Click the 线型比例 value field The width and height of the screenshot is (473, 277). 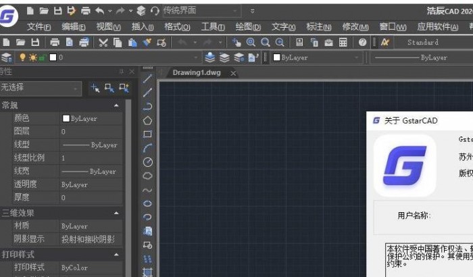click(91, 158)
